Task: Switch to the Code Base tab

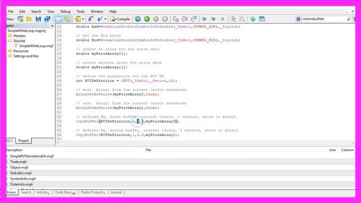Action: [x=65, y=192]
